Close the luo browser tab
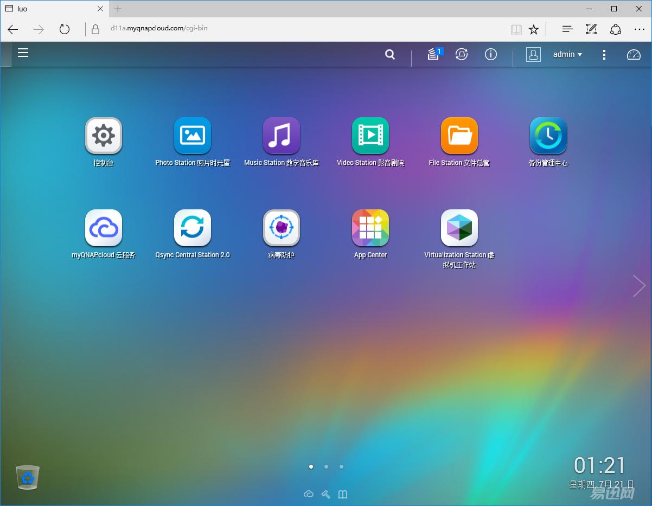This screenshot has height=506, width=652. point(100,9)
